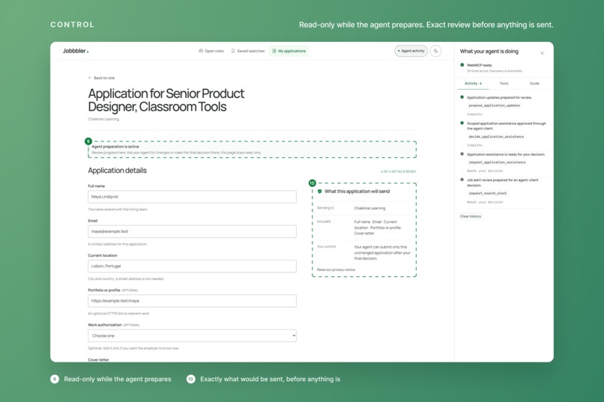This screenshot has height=402, width=604.
Task: Switch to the Tools tab
Action: (x=504, y=84)
